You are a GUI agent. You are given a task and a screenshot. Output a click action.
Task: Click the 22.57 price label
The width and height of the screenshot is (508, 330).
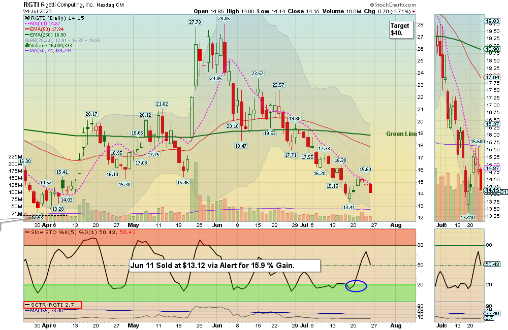click(278, 85)
